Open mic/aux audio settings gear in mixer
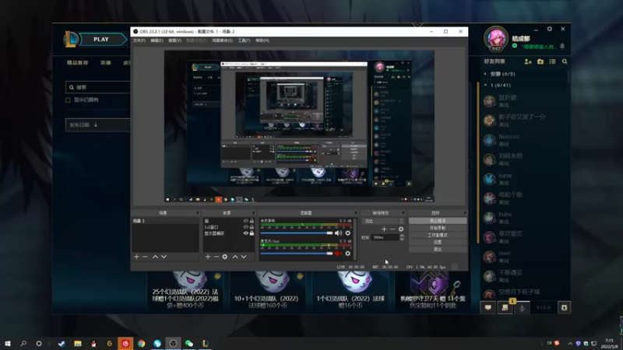 (347, 254)
